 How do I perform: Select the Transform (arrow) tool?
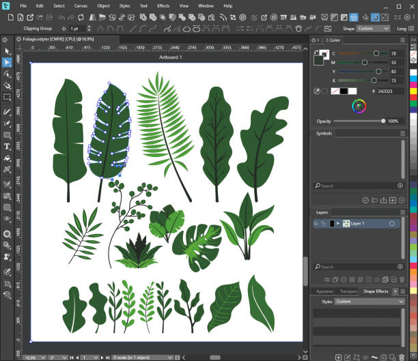(7, 51)
